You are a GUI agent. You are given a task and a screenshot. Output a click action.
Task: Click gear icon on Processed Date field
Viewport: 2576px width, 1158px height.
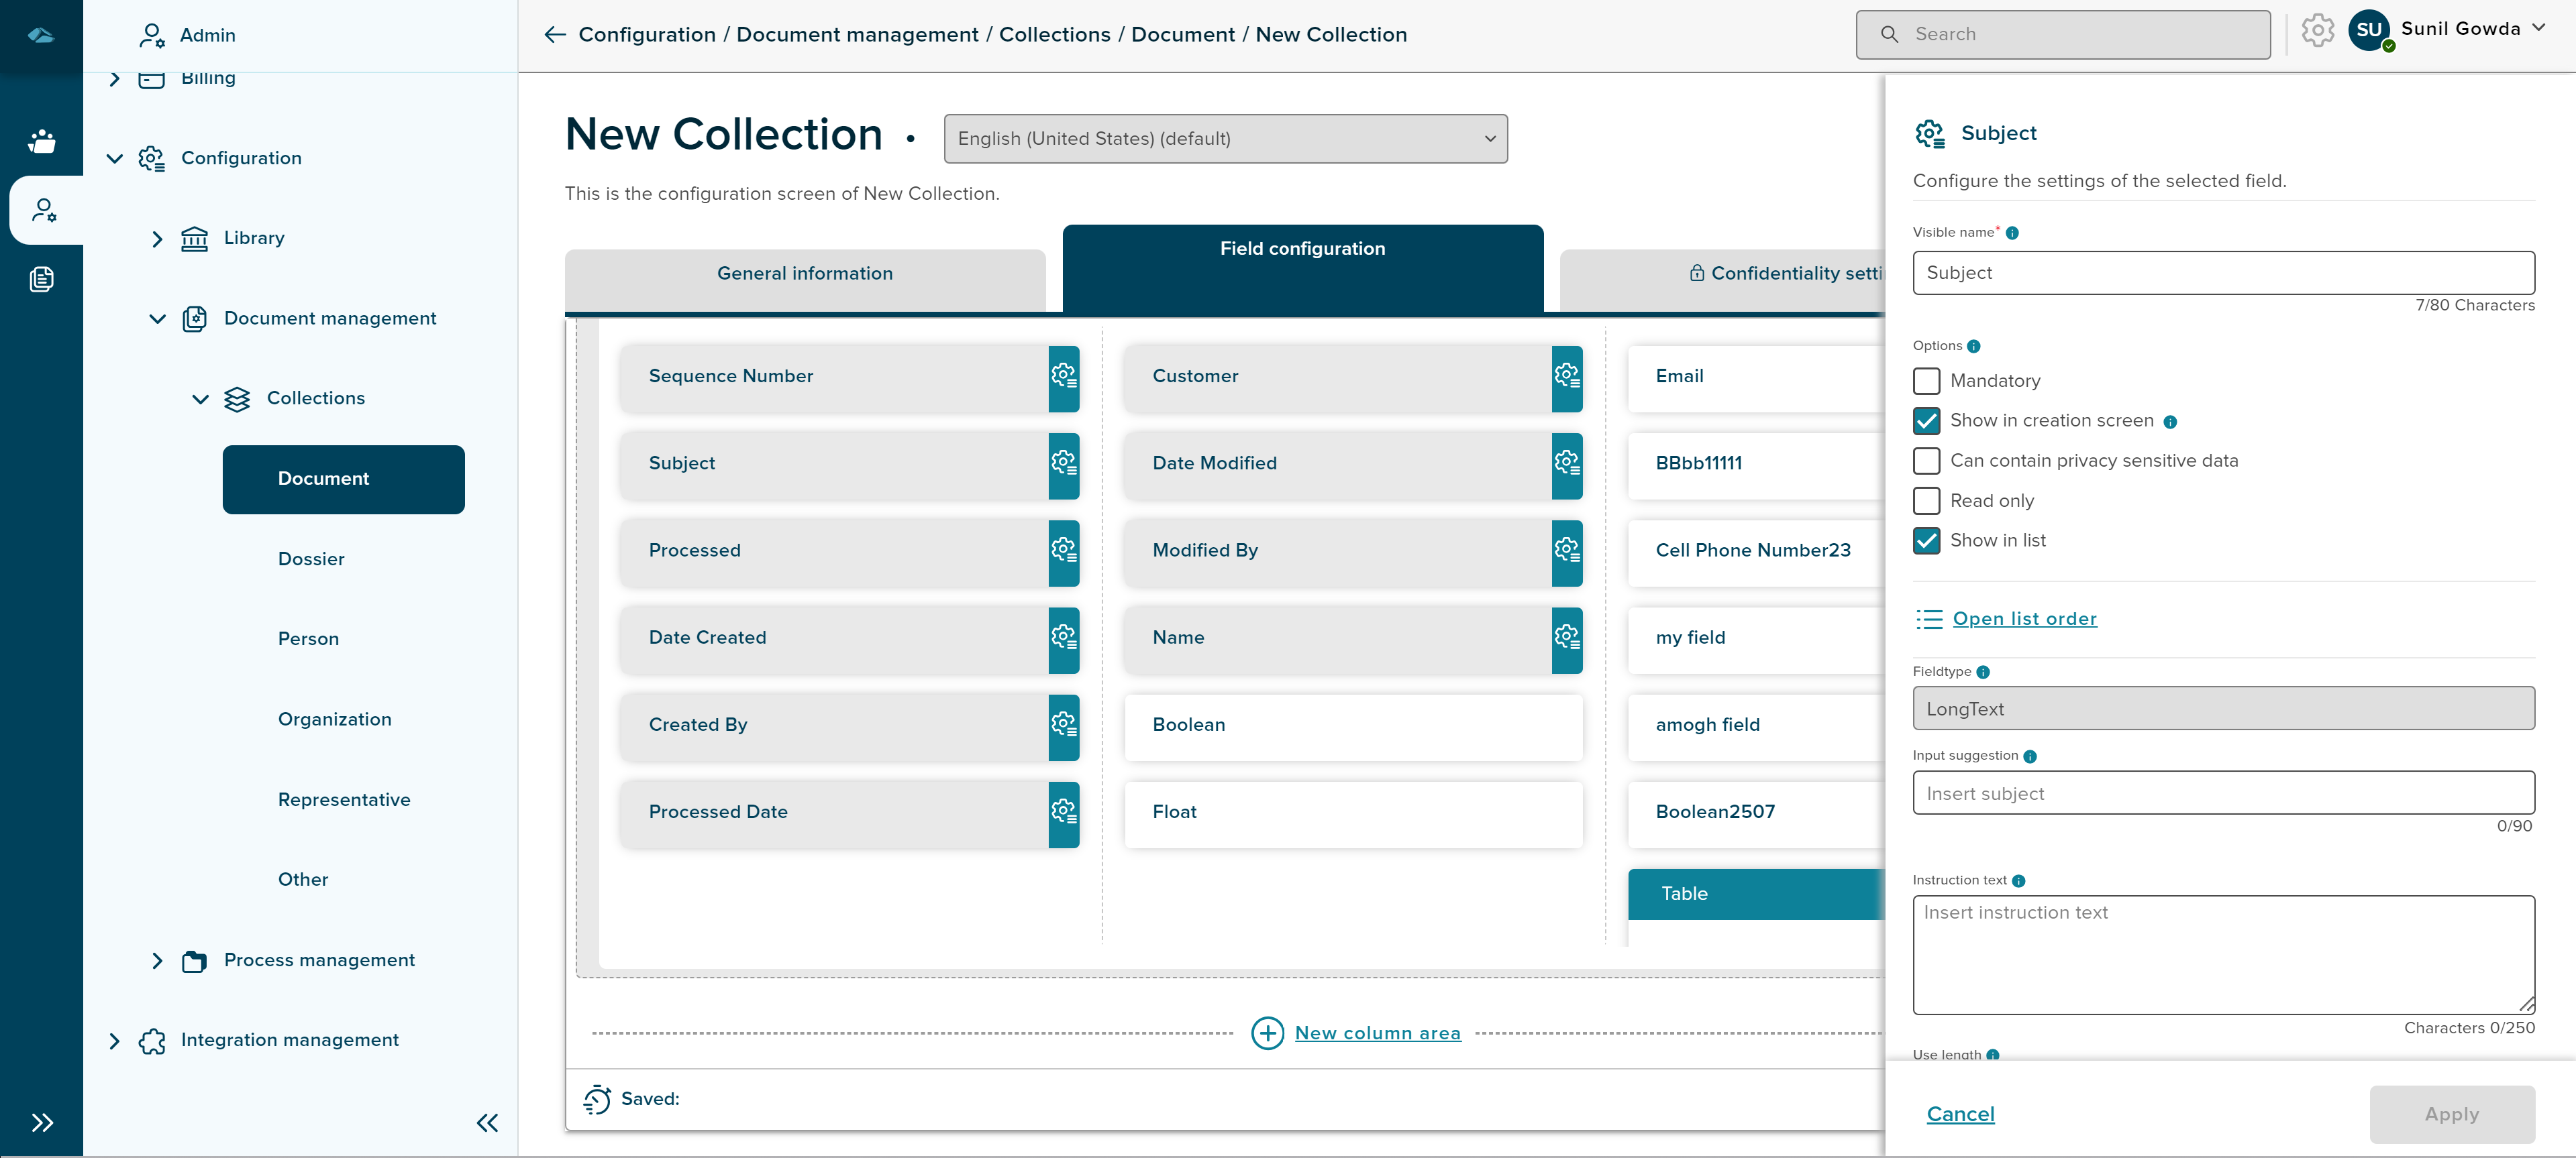coord(1063,812)
